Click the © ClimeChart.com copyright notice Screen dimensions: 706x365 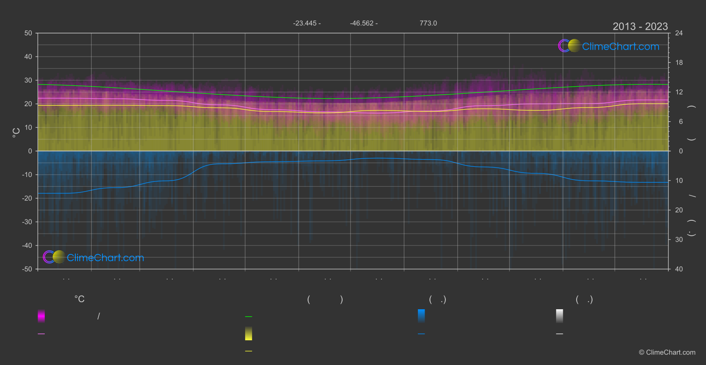point(667,353)
